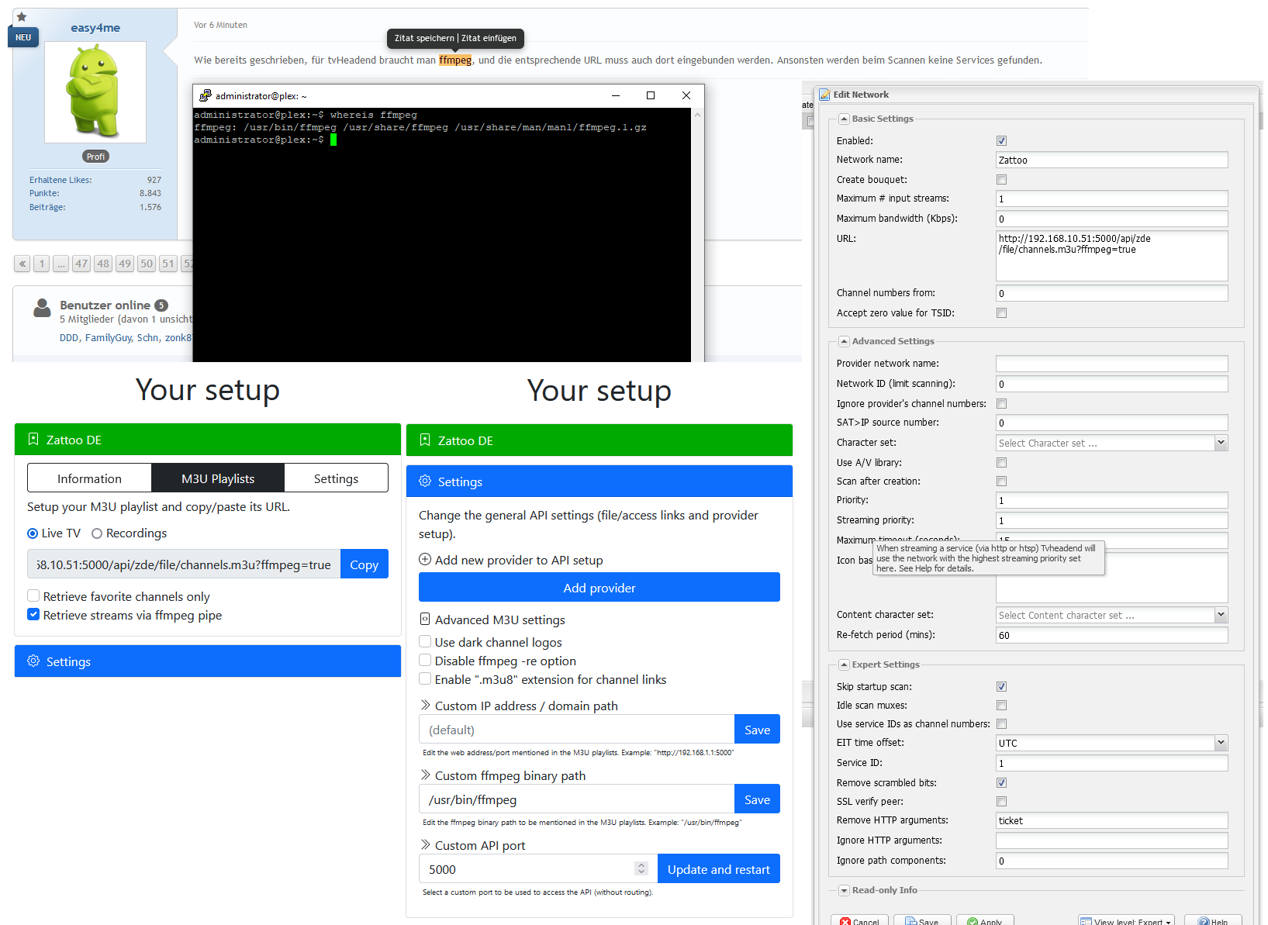The image size is (1268, 925).
Task: Select the Recordings radio button
Action: 97,533
